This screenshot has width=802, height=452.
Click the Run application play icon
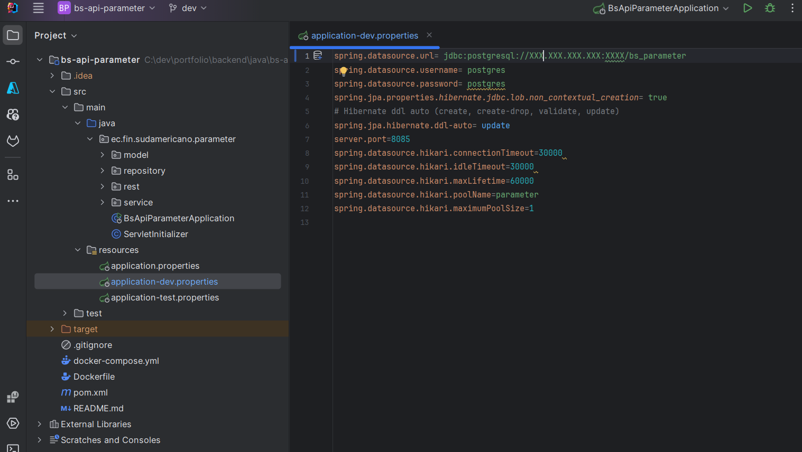[748, 8]
